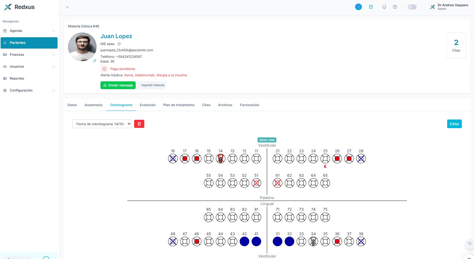The image size is (474, 259).
Task: Click Imprimir Historia button
Action: (x=152, y=85)
